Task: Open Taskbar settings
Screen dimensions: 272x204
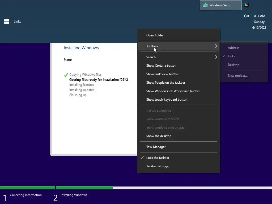Action: (x=178, y=166)
